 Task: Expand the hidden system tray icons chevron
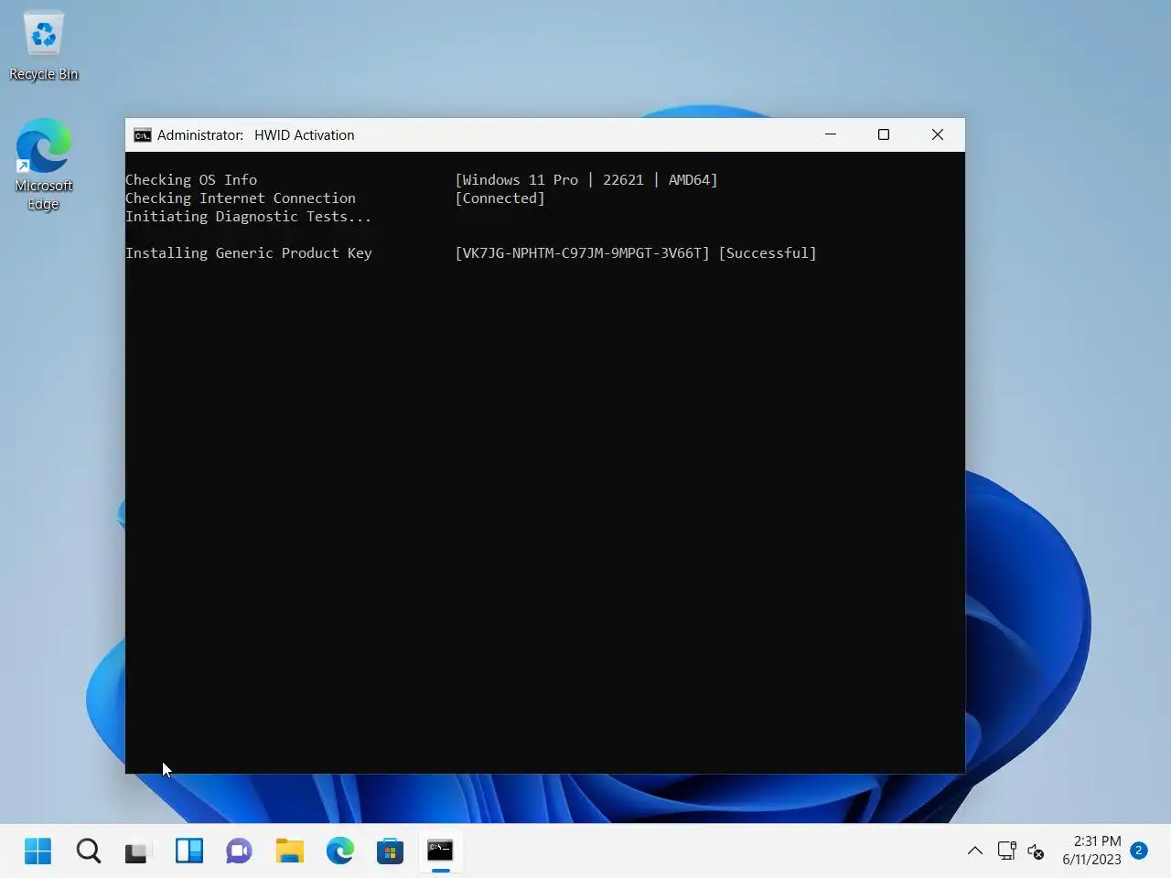pyautogui.click(x=975, y=851)
